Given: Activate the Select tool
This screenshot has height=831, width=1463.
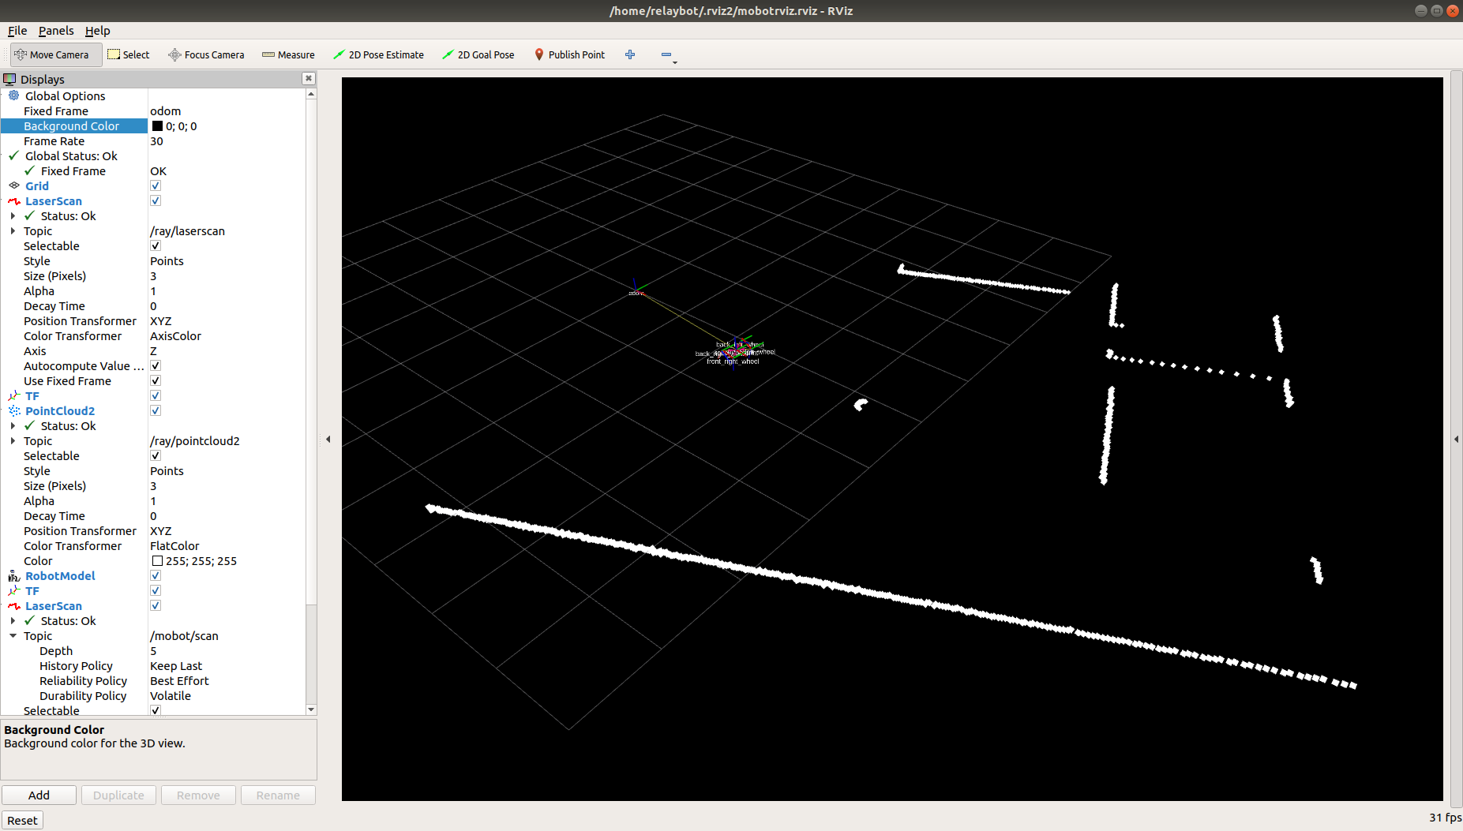Looking at the screenshot, I should pos(128,54).
